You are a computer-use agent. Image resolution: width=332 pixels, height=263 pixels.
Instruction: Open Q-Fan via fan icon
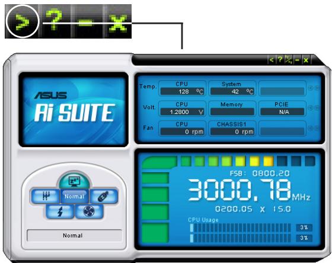click(x=89, y=211)
